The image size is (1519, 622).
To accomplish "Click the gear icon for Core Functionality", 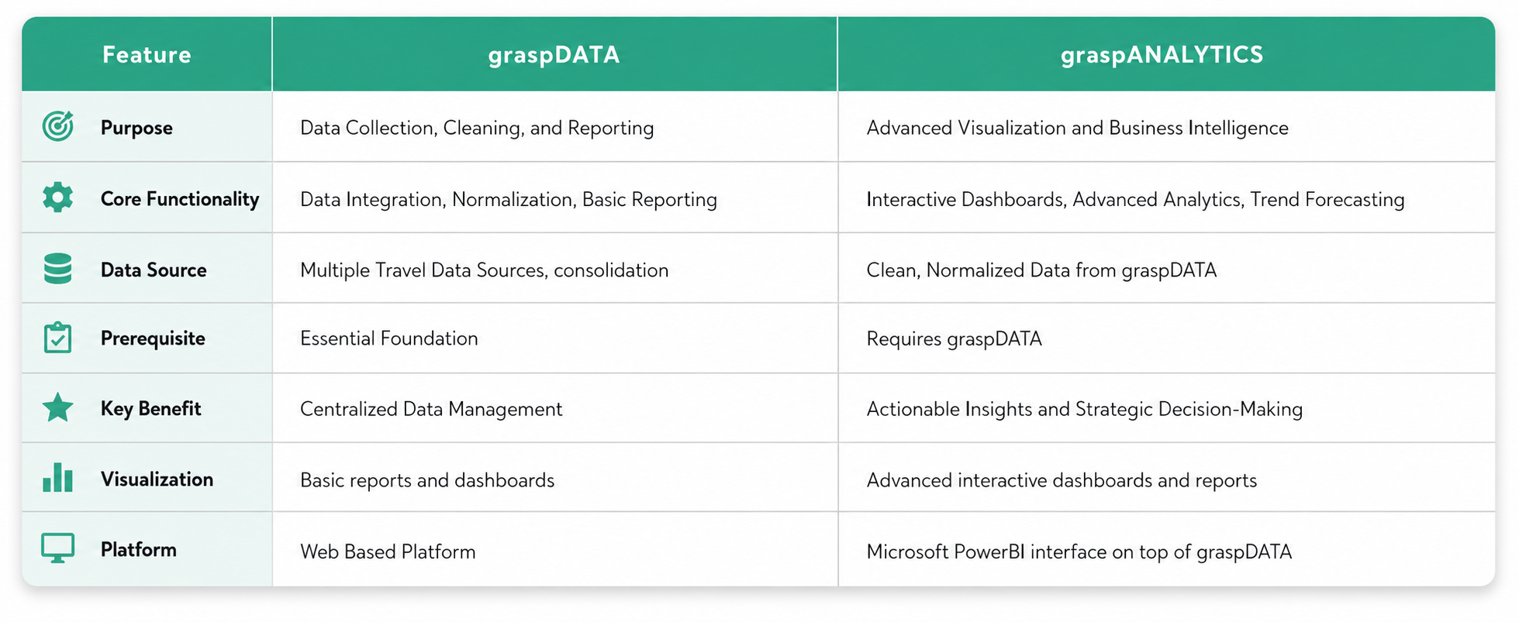I will 58,198.
